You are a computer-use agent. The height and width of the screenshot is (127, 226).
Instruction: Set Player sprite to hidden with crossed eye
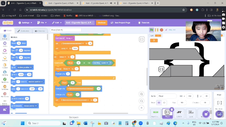[164, 103]
